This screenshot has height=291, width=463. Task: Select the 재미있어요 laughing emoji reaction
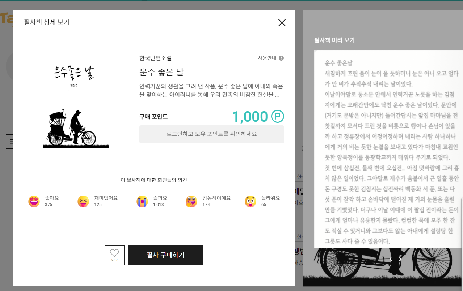coord(83,201)
